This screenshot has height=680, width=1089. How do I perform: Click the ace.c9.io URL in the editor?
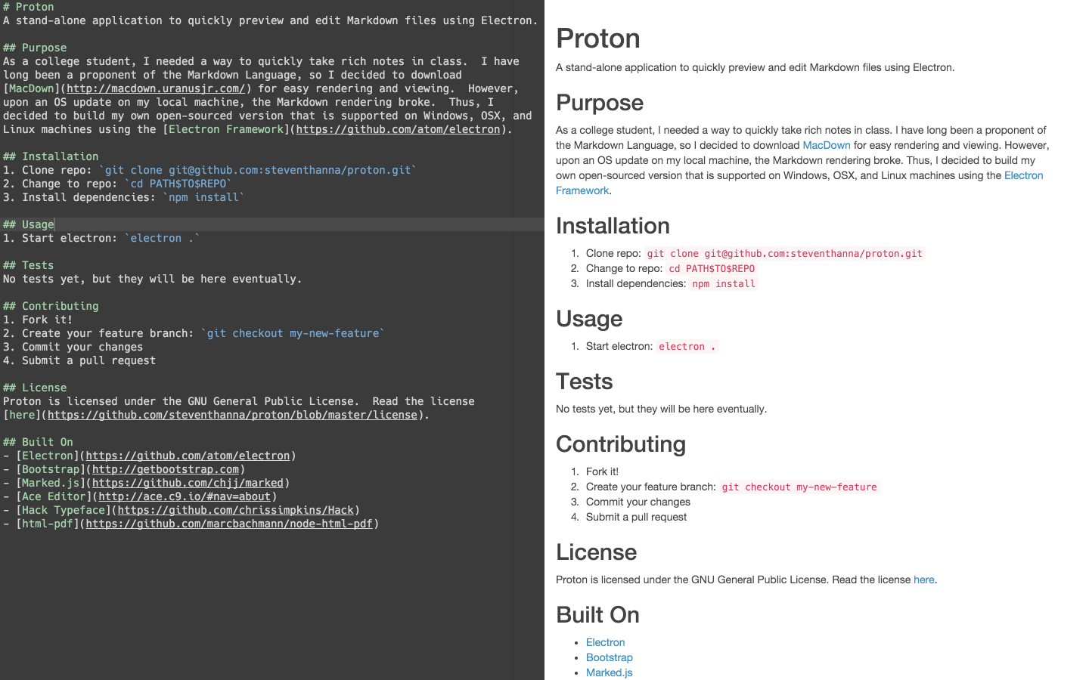pos(185,496)
